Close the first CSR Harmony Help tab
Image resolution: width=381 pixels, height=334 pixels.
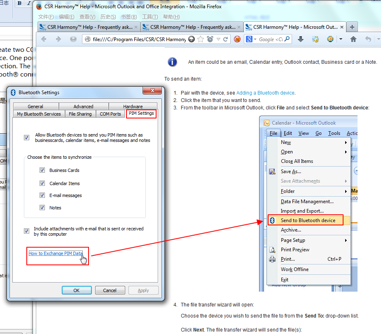point(136,27)
